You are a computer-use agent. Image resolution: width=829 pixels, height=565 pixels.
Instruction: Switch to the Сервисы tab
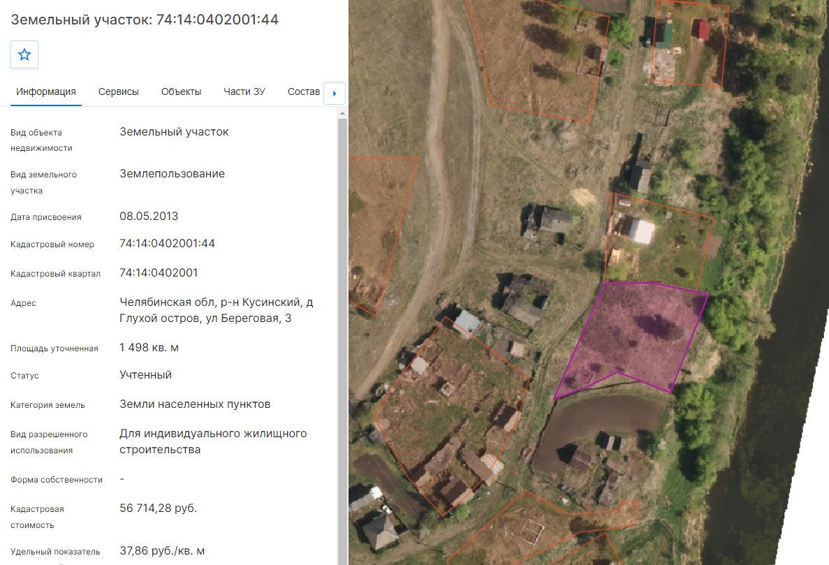(119, 91)
